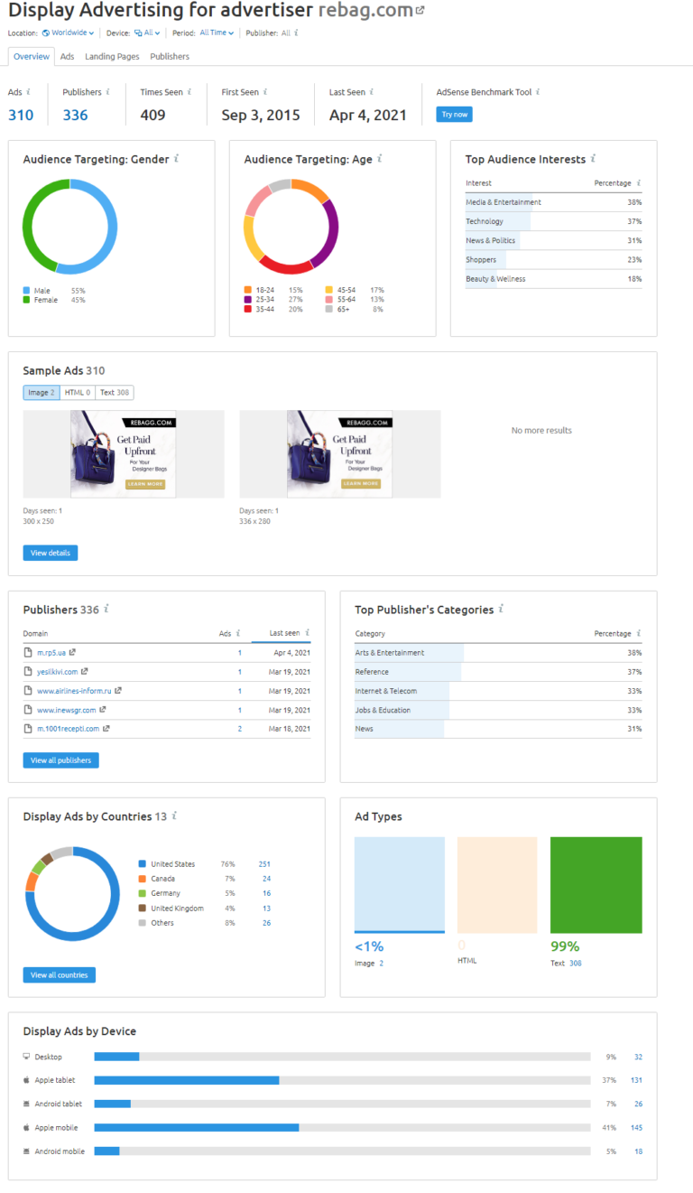The width and height of the screenshot is (693, 1193).
Task: Click info icon next to Publishers 336 heading
Action: point(106,610)
